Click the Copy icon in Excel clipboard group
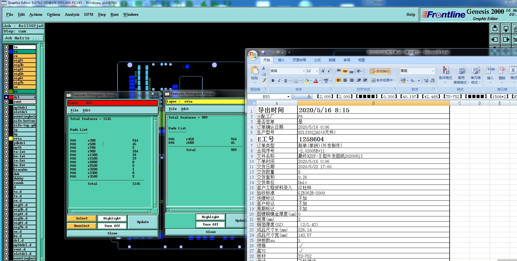The width and height of the screenshot is (517, 261). 264,74
